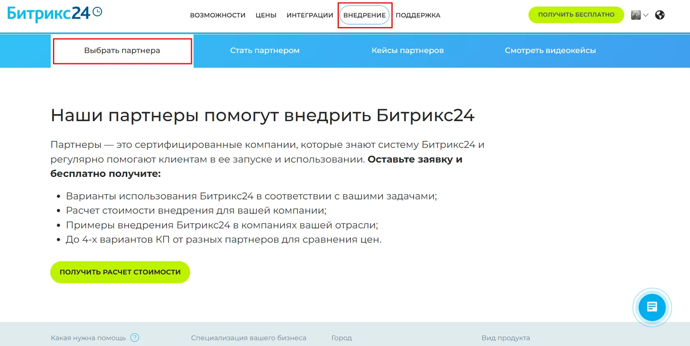The image size is (690, 346).
Task: Click the Специализация вашего бизнеса filter label
Action: [x=248, y=338]
